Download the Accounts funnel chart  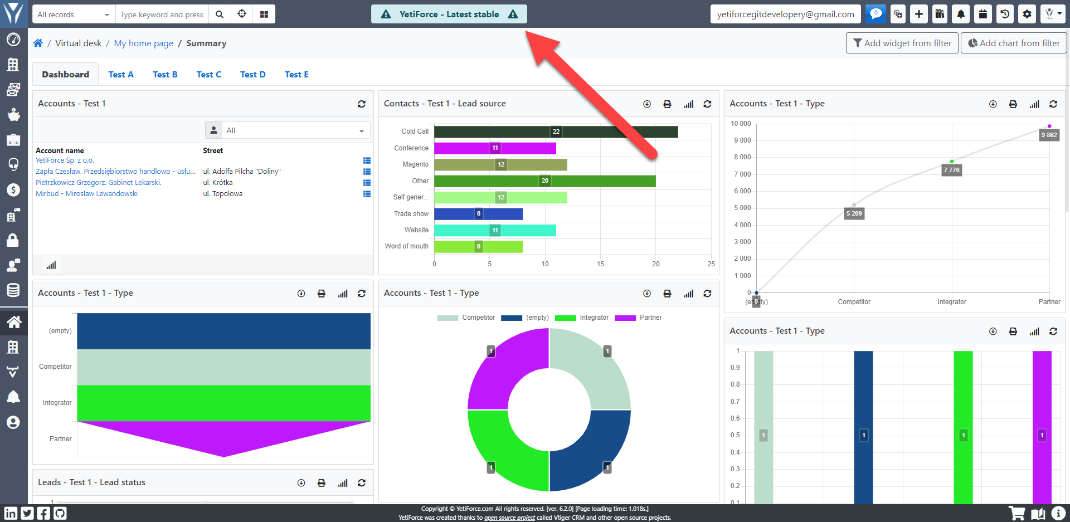301,294
